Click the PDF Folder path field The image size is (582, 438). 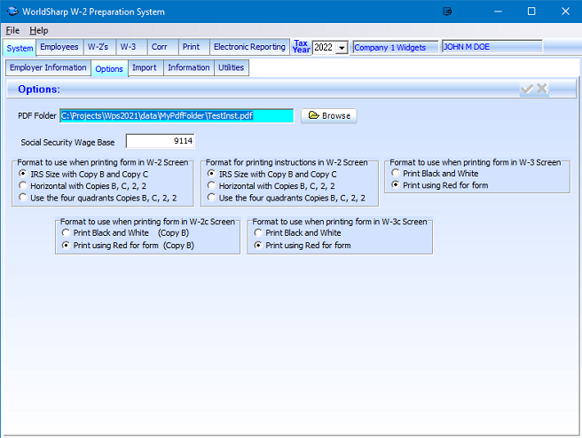(x=176, y=115)
